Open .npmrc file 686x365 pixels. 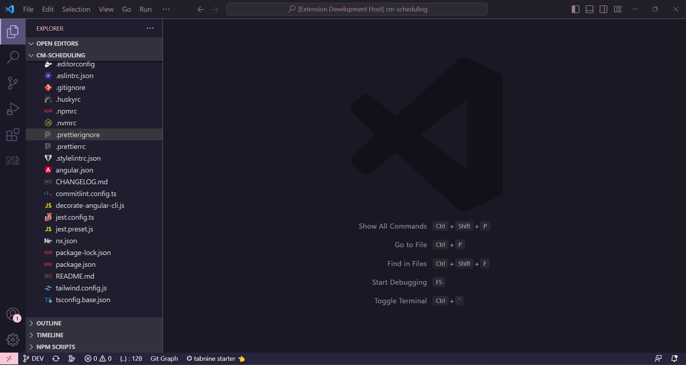tap(94, 111)
